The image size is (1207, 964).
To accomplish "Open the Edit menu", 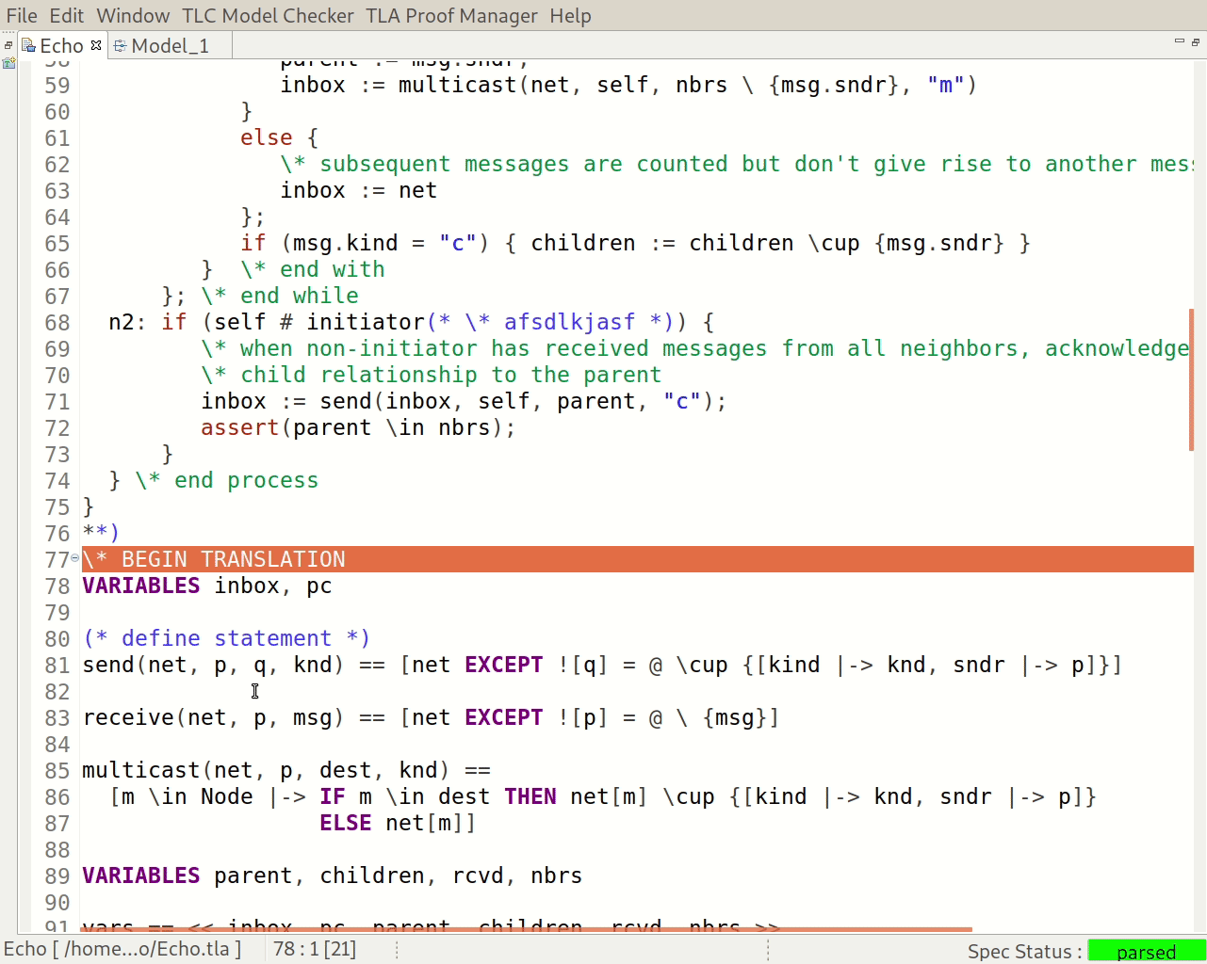I will 67,16.
